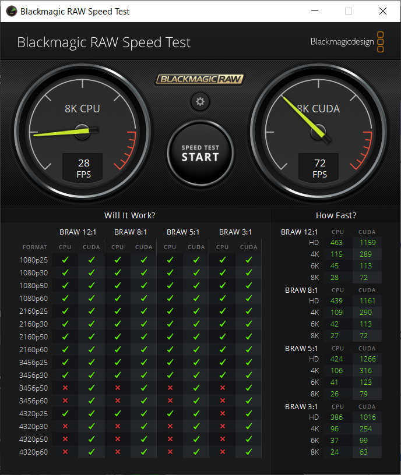Click the Blackmagicdesign logo

click(x=347, y=42)
